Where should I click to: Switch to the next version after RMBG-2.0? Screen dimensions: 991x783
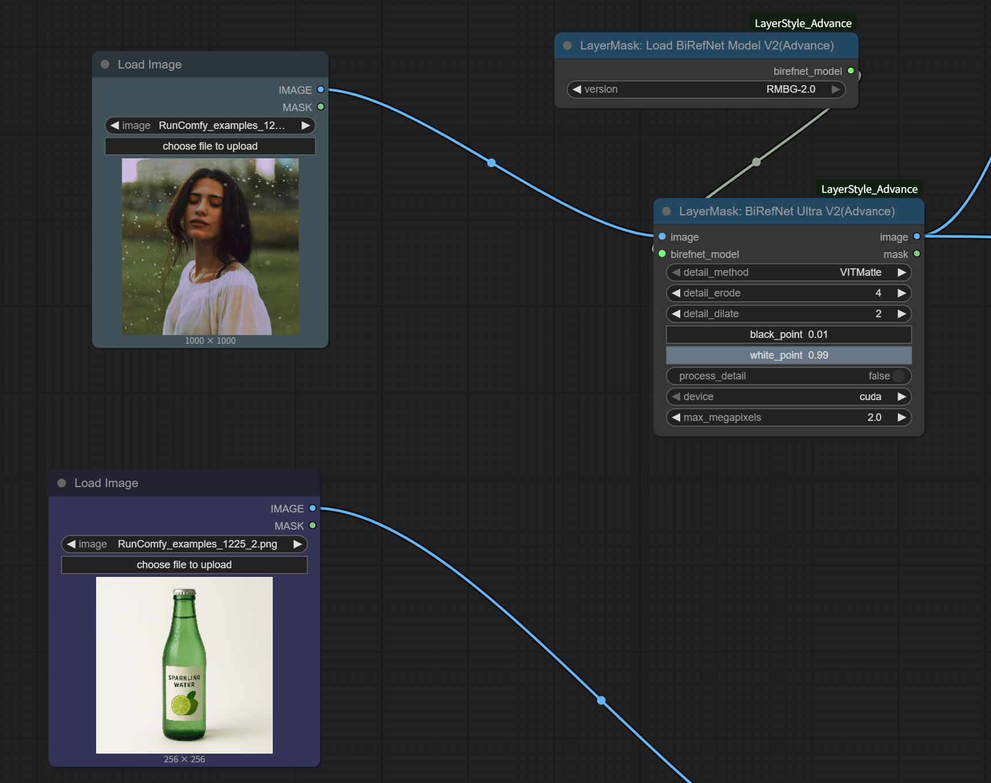pos(836,89)
